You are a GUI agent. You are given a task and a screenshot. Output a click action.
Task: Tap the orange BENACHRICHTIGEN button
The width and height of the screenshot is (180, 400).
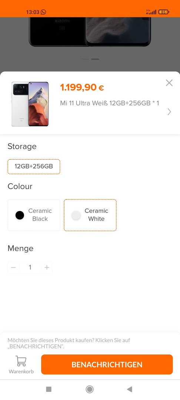[x=107, y=364]
